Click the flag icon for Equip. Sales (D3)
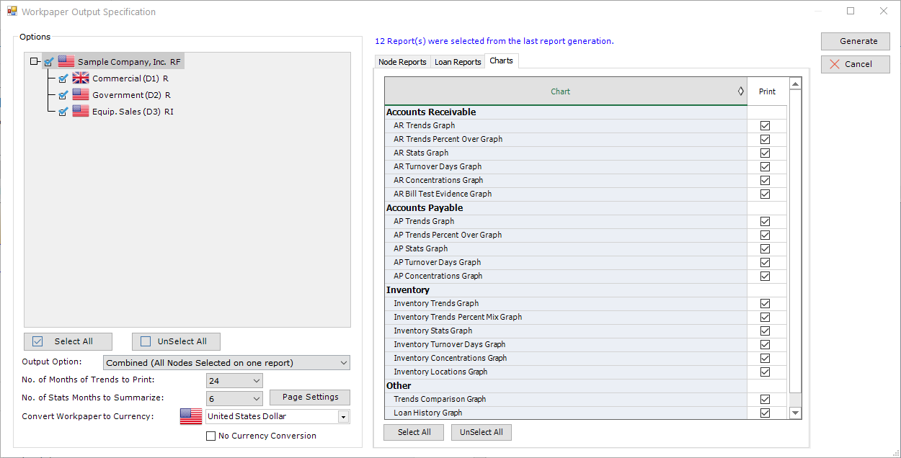The height and width of the screenshot is (458, 901). coord(80,112)
